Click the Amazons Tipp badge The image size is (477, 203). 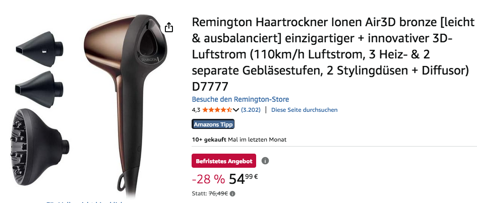tap(213, 124)
